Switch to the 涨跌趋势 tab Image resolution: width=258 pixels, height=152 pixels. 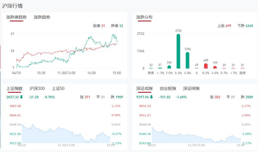click(x=42, y=17)
